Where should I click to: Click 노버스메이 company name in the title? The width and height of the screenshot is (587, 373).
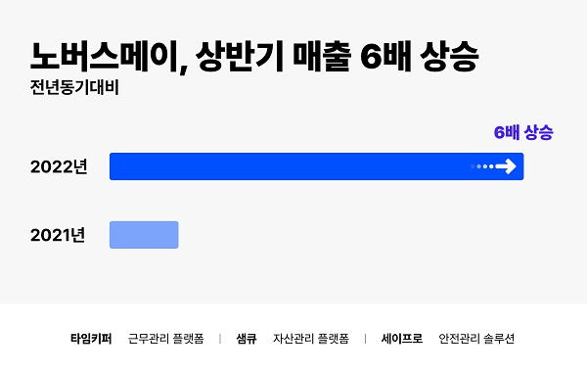click(104, 56)
